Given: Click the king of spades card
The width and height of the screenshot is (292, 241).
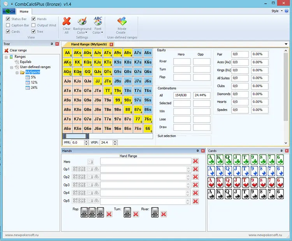Looking at the screenshot, I should 220,194.
